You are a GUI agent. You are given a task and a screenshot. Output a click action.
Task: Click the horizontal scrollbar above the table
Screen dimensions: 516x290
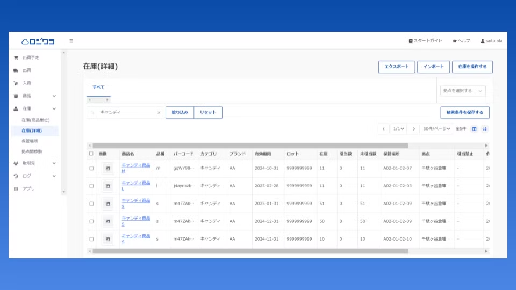point(250,146)
